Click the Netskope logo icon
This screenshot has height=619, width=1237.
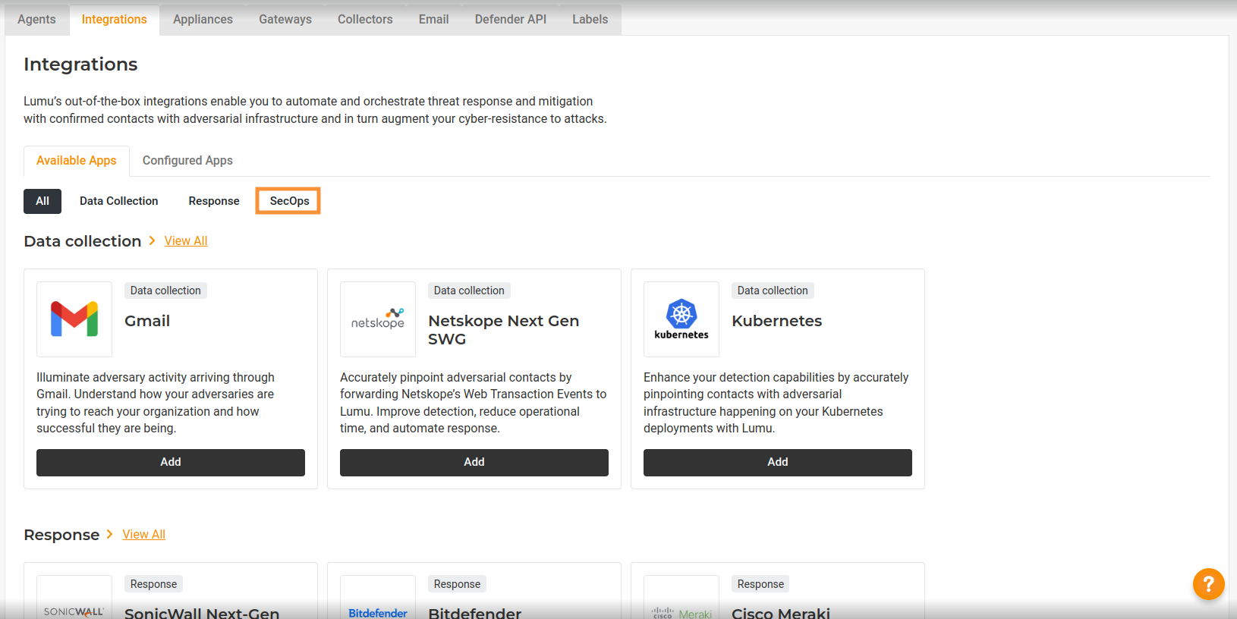pos(378,319)
